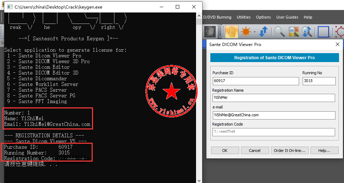Viewport: 344px width, 183px height.
Task: Click console line '9 - Sante FFT Imaging'
Action: 37,101
